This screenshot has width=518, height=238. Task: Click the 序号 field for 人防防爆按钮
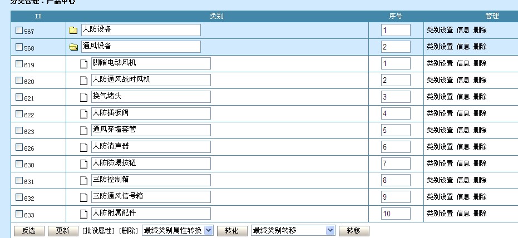(396, 163)
